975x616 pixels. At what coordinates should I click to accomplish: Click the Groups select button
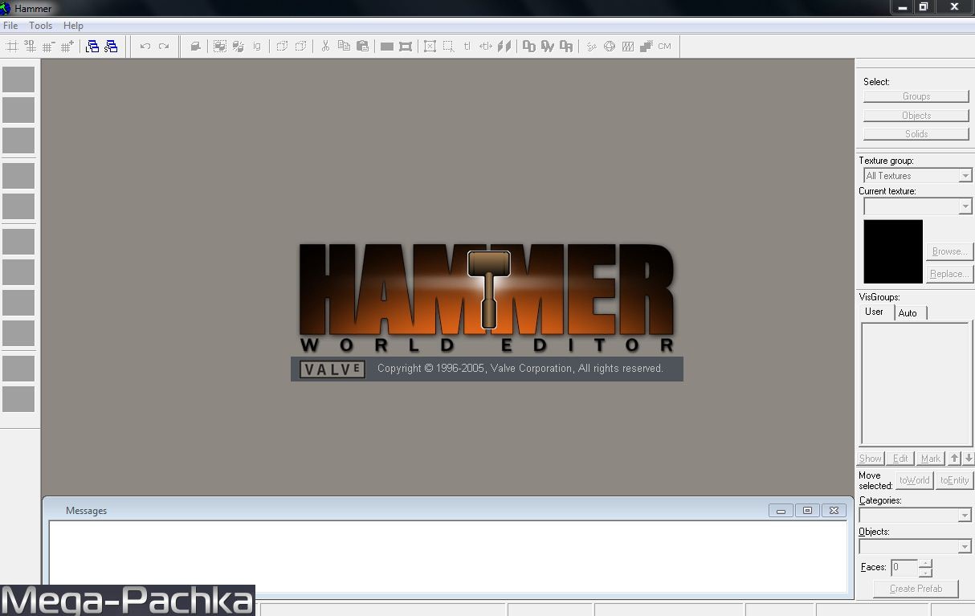pyautogui.click(x=916, y=96)
